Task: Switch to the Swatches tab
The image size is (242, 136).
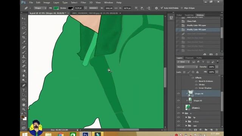Action: coord(189,15)
